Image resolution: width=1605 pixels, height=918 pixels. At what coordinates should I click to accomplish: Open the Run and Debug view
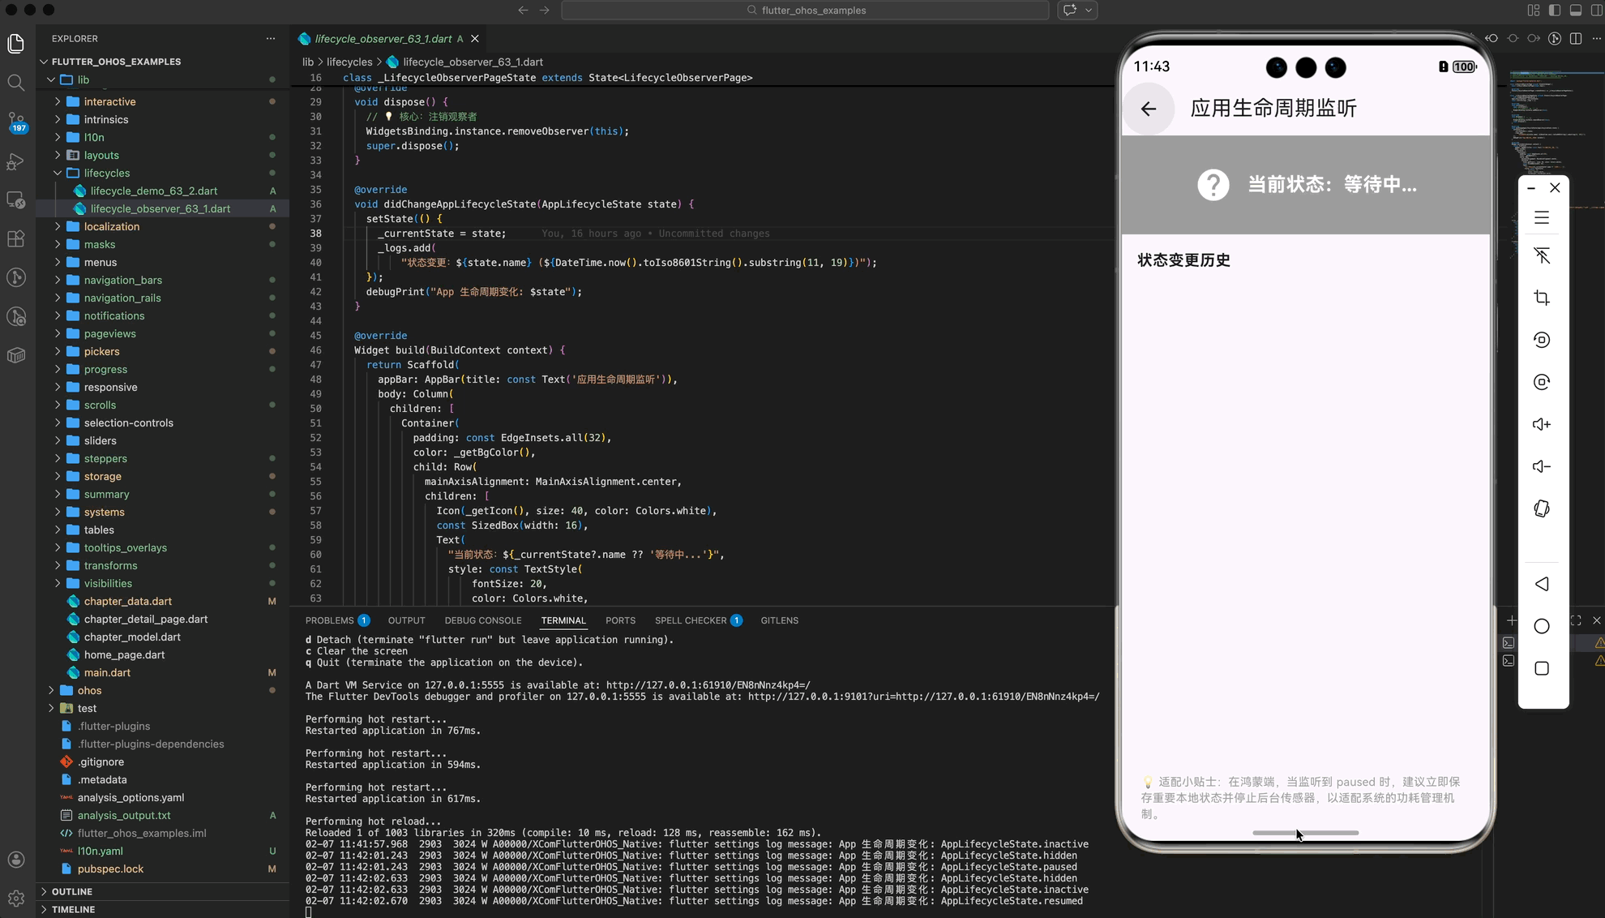click(15, 161)
